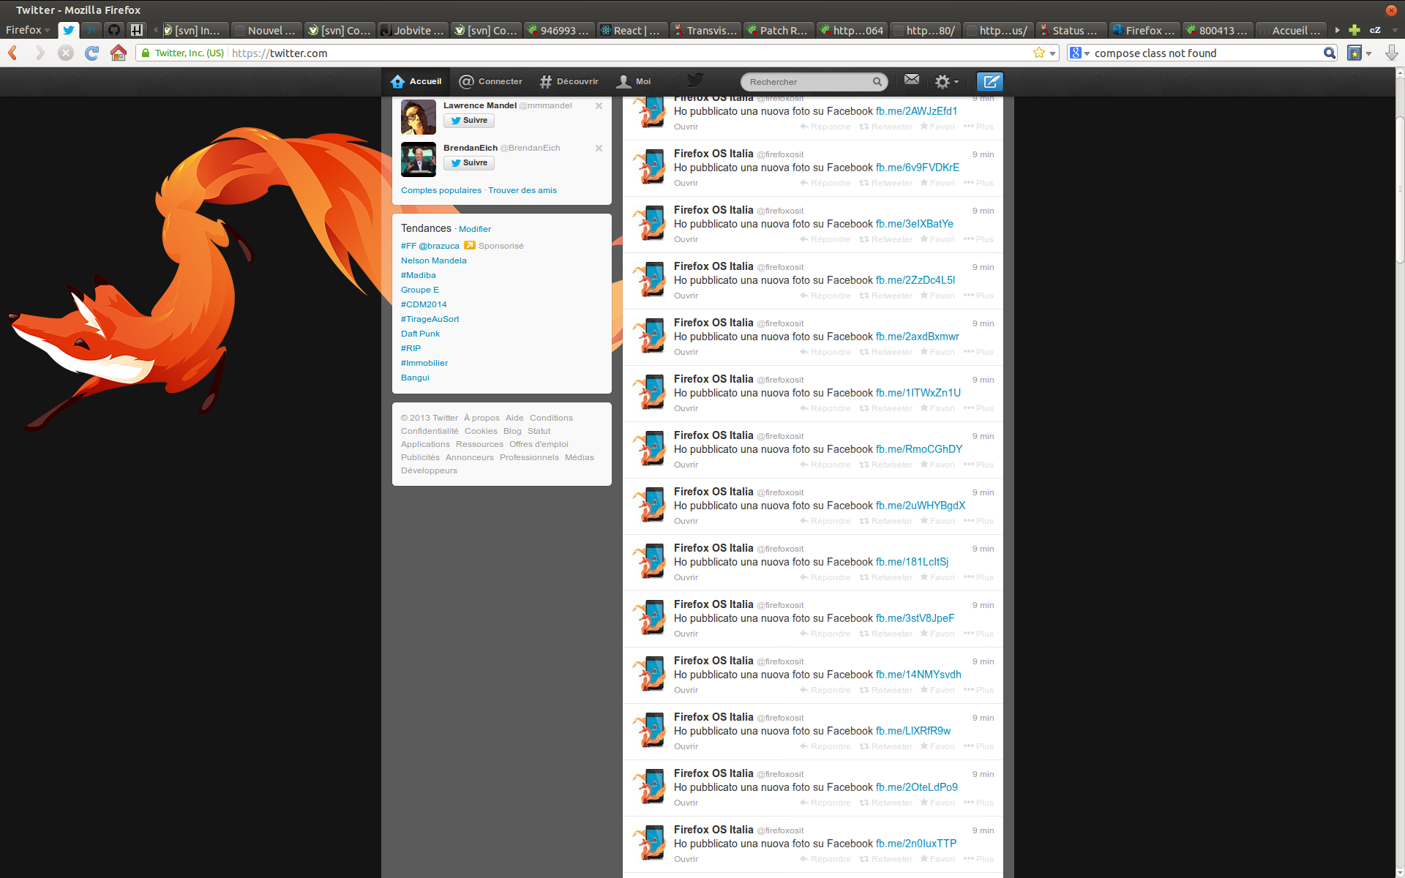This screenshot has height=878, width=1405.
Task: Click the Stop loading button
Action: pos(66,53)
